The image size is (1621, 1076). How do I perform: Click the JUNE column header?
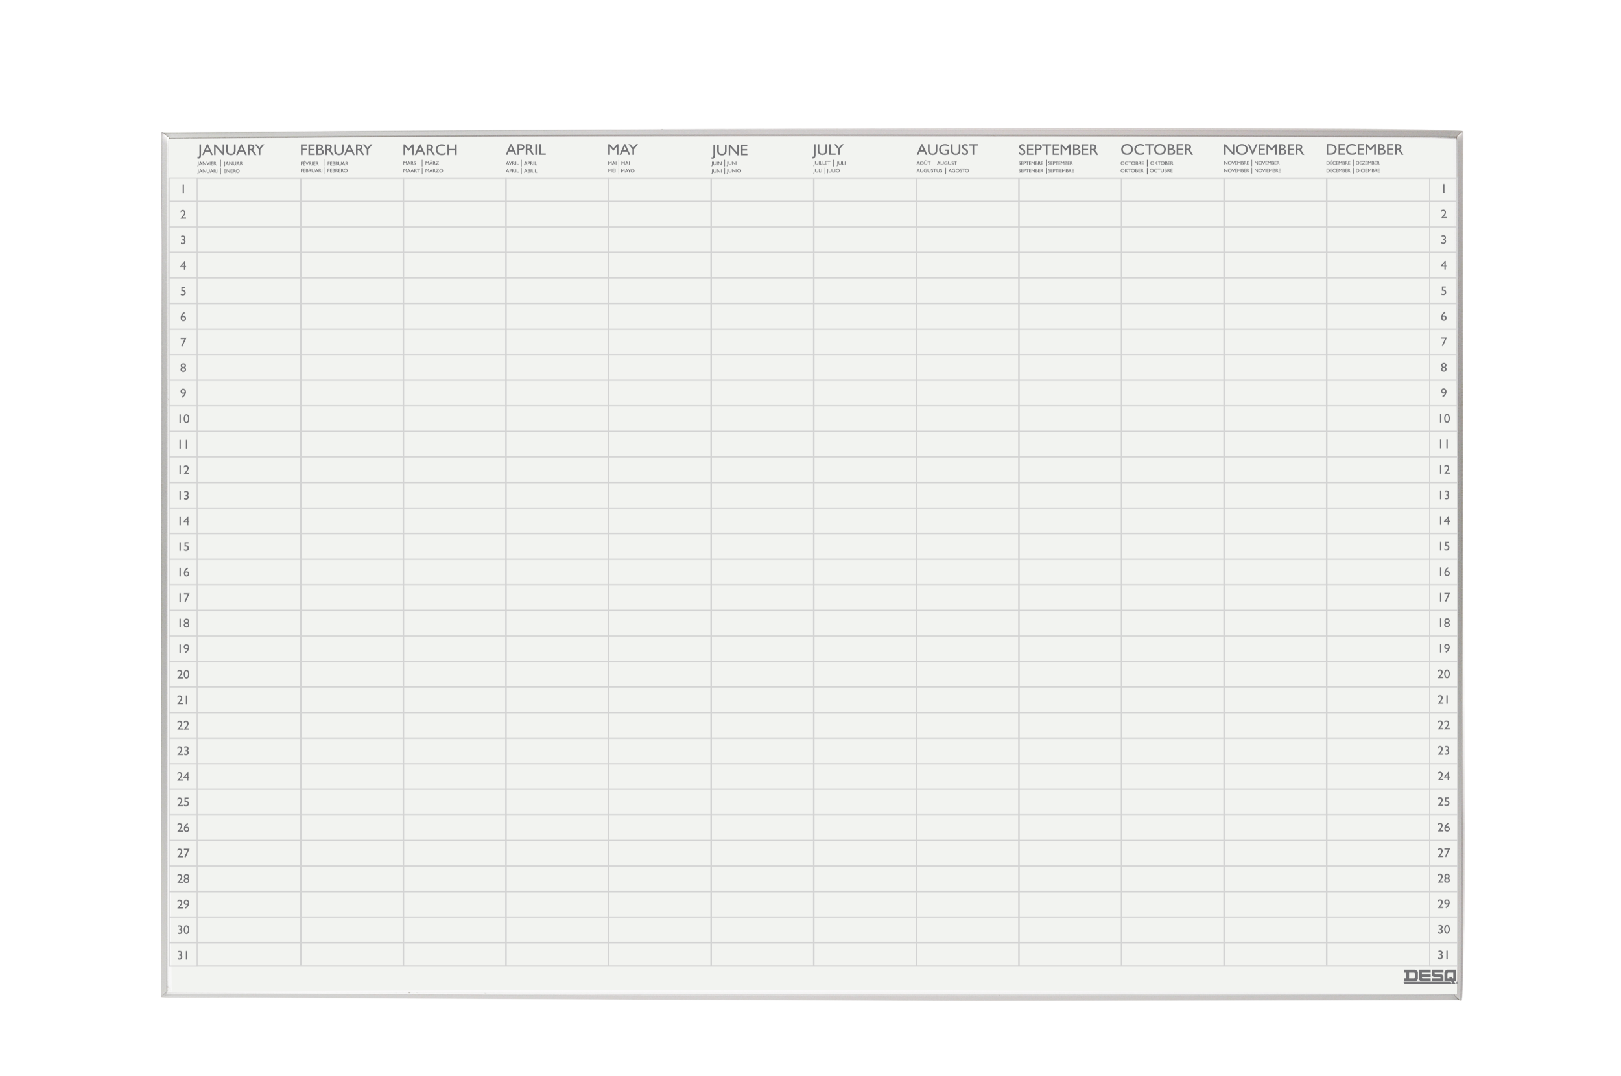tap(729, 150)
